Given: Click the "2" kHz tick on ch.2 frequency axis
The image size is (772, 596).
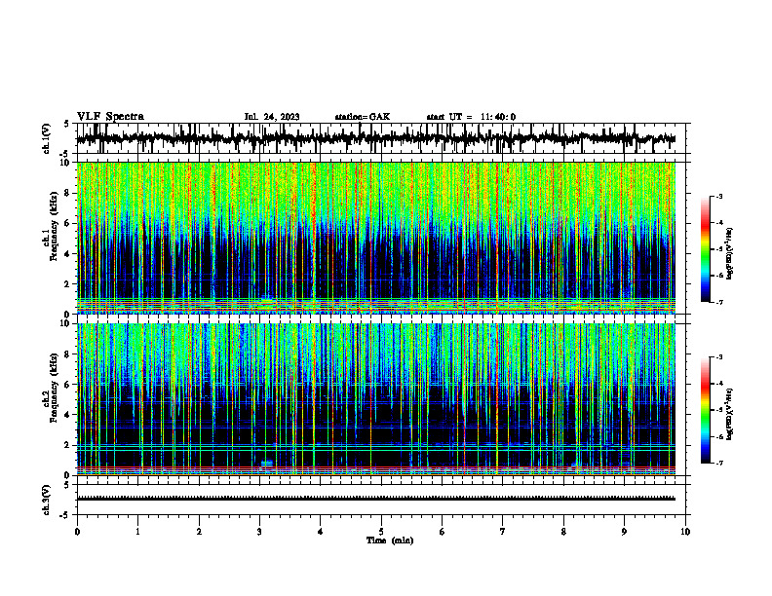Looking at the screenshot, I should (68, 445).
